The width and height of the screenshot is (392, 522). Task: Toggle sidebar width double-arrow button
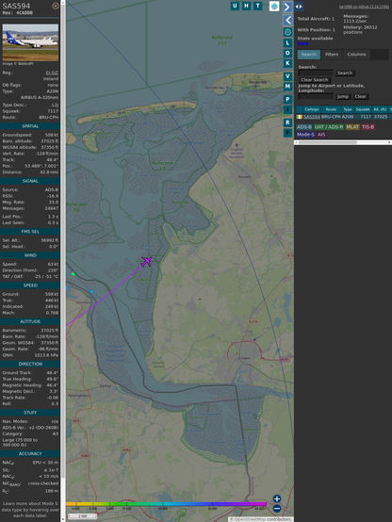(299, 7)
